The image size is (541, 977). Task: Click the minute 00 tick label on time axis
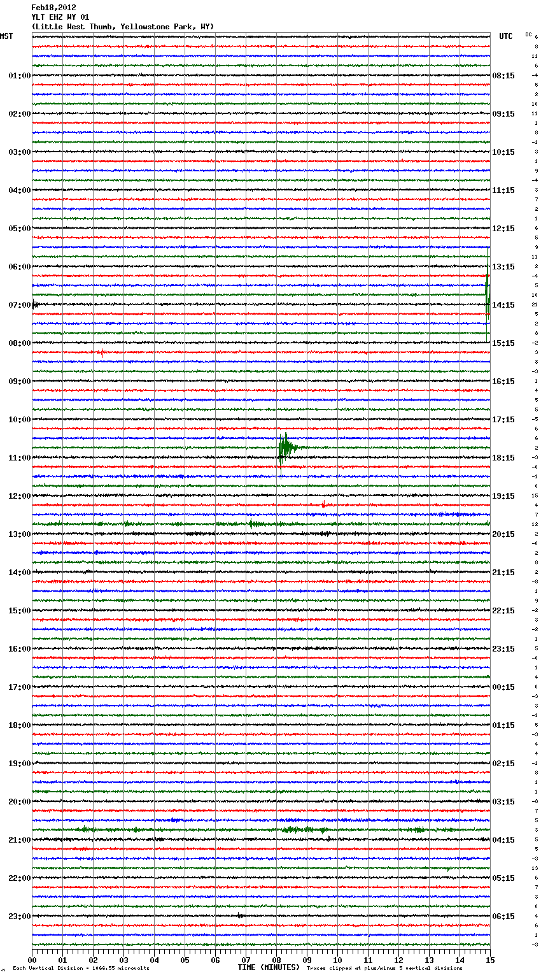pyautogui.click(x=32, y=960)
